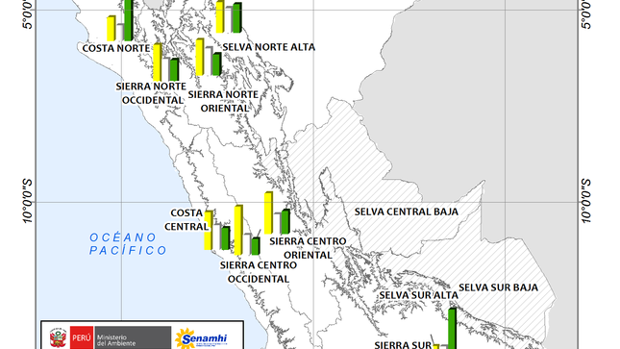
Task: Click the Peruvian coat of arms emblem
Action: 58,338
